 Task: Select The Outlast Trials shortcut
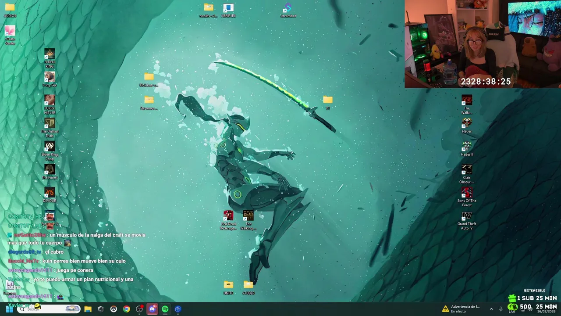pyautogui.click(x=50, y=128)
